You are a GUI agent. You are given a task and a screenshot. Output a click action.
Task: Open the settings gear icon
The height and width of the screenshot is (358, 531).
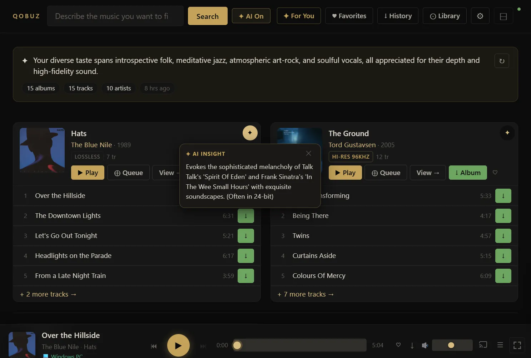(x=480, y=16)
